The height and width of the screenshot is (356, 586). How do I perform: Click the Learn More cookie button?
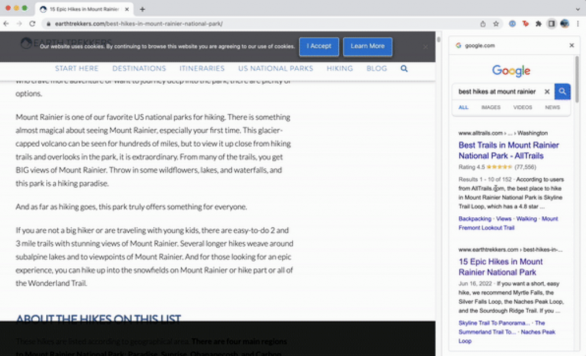[367, 46]
